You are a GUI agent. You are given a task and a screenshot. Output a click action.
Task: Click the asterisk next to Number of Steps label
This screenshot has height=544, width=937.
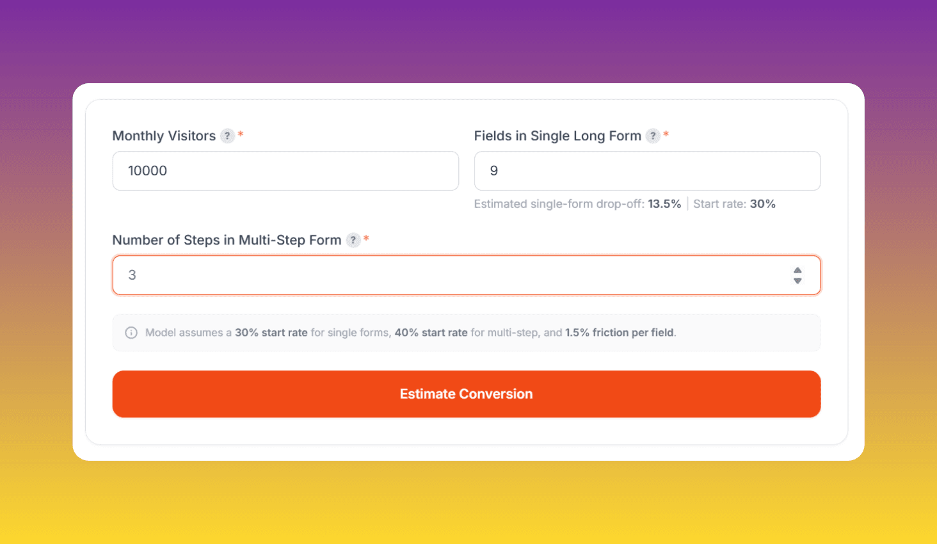(x=365, y=239)
